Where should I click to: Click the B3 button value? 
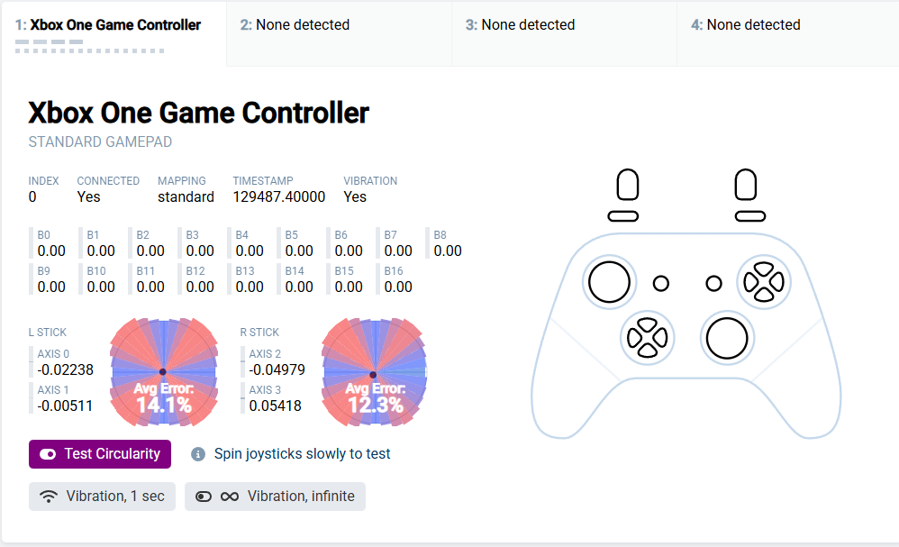200,251
